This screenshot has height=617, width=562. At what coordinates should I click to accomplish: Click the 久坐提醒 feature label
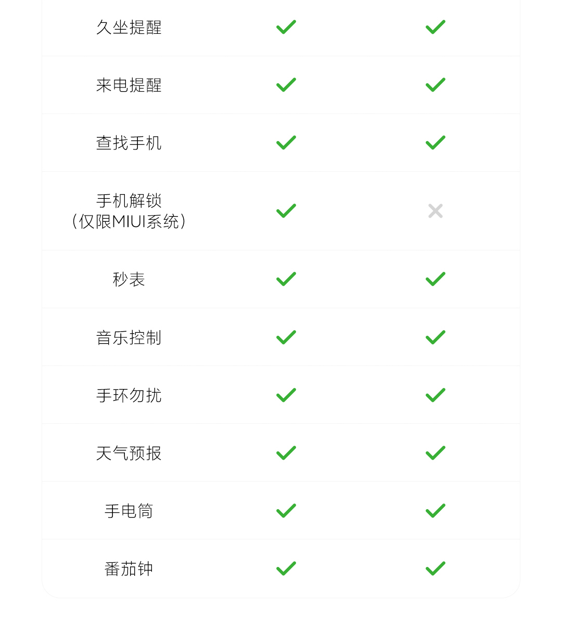click(129, 28)
